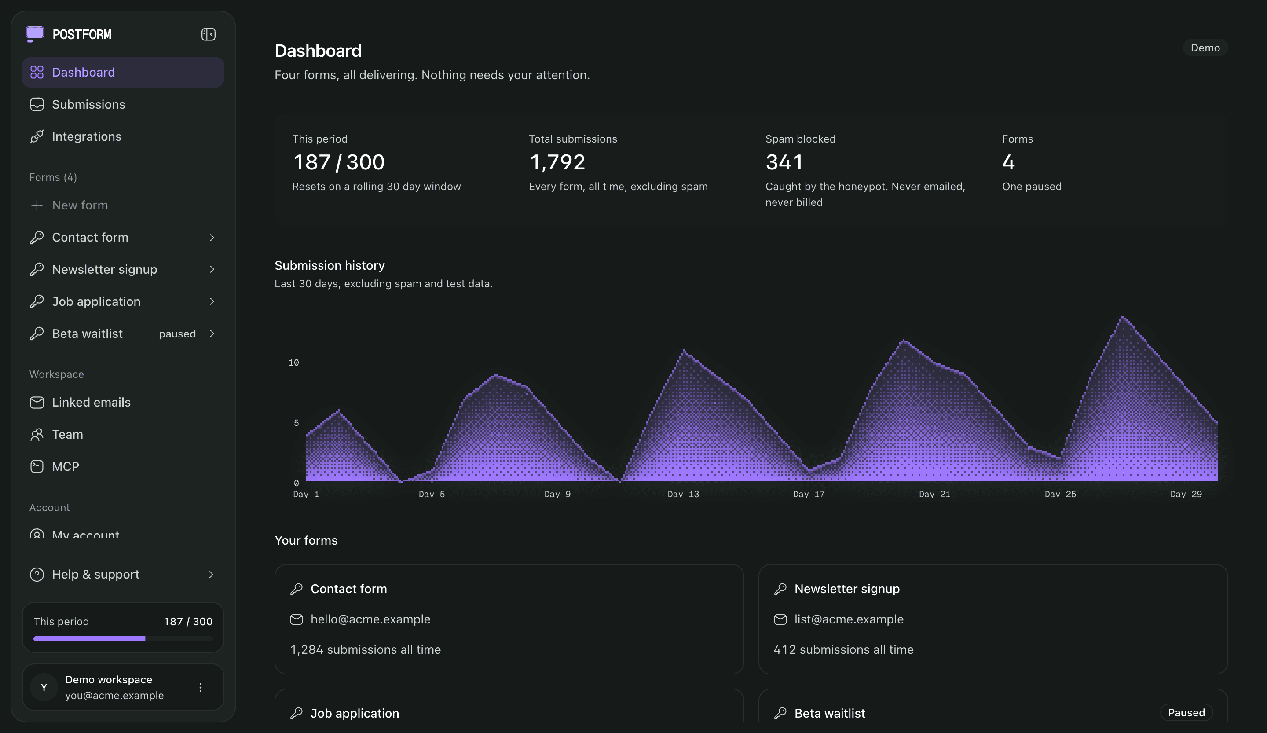Click the Y avatar in workspace card
Viewport: 1267px width, 733px height.
pos(44,687)
